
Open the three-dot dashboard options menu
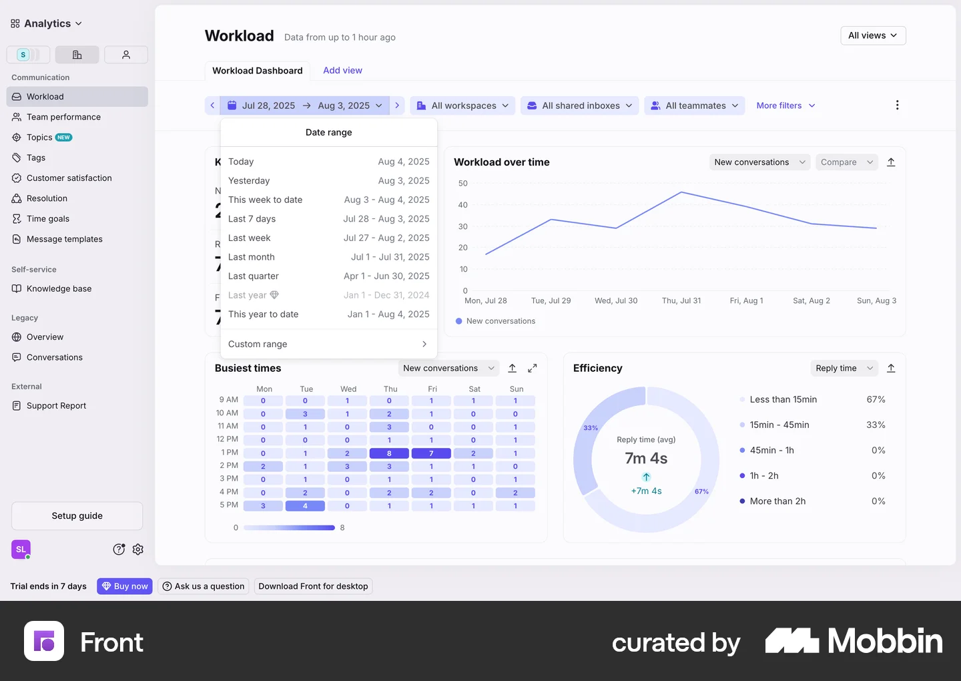(x=897, y=105)
